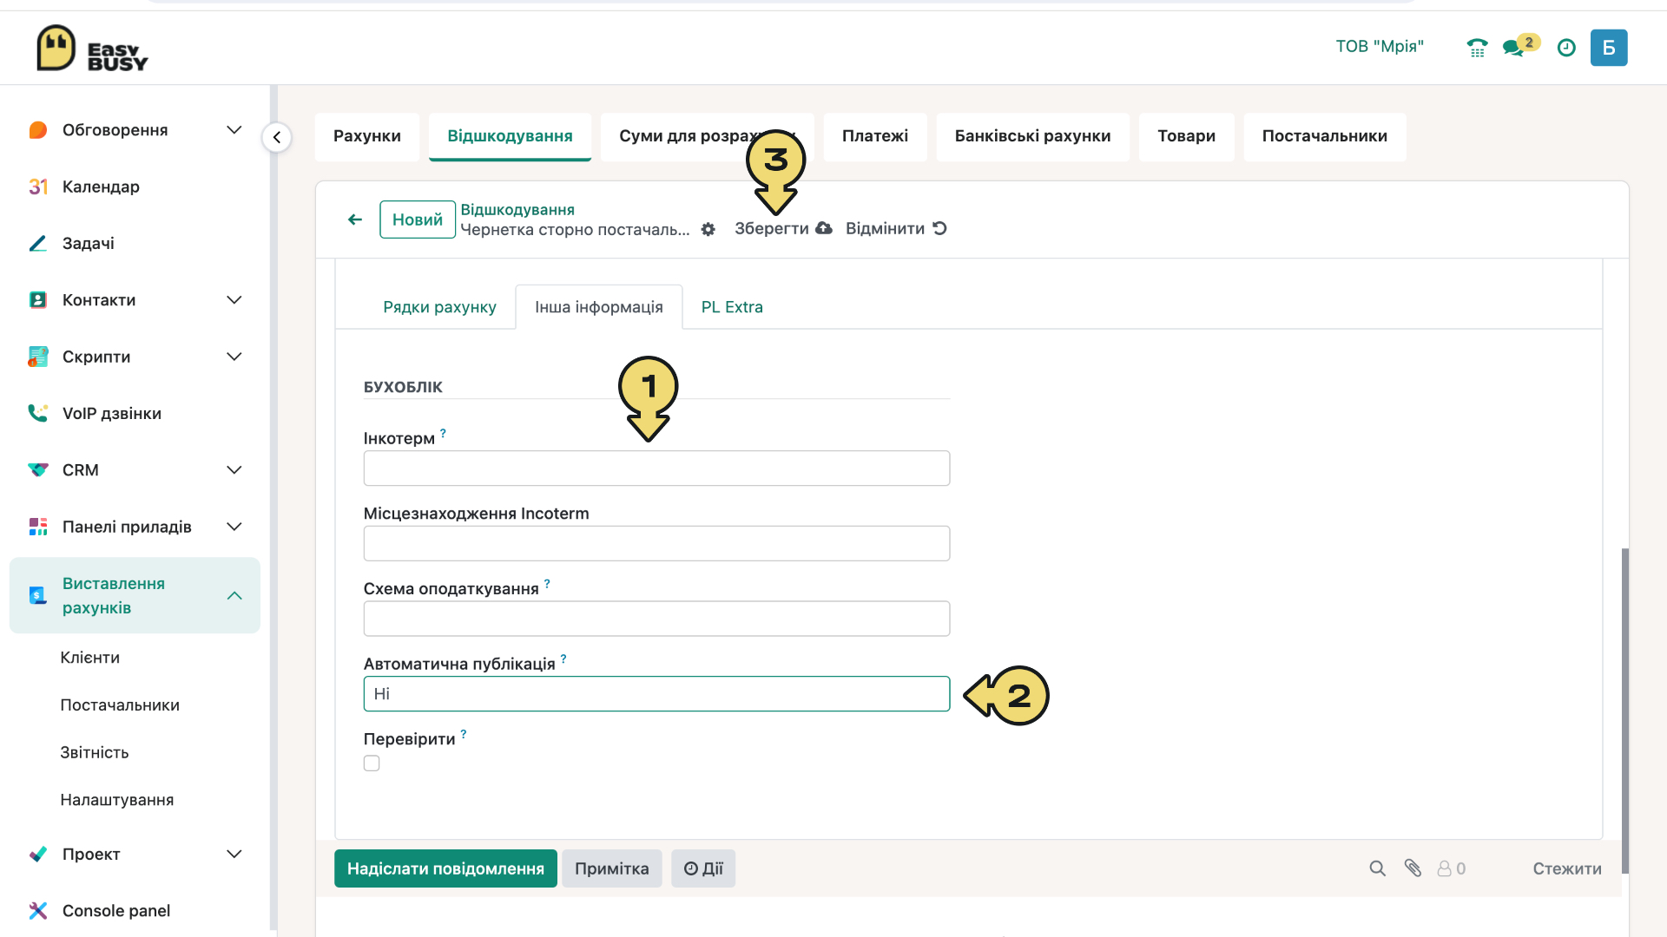Click Зберегти to save the record
Screen dimensions: 1667x937
[x=783, y=228]
